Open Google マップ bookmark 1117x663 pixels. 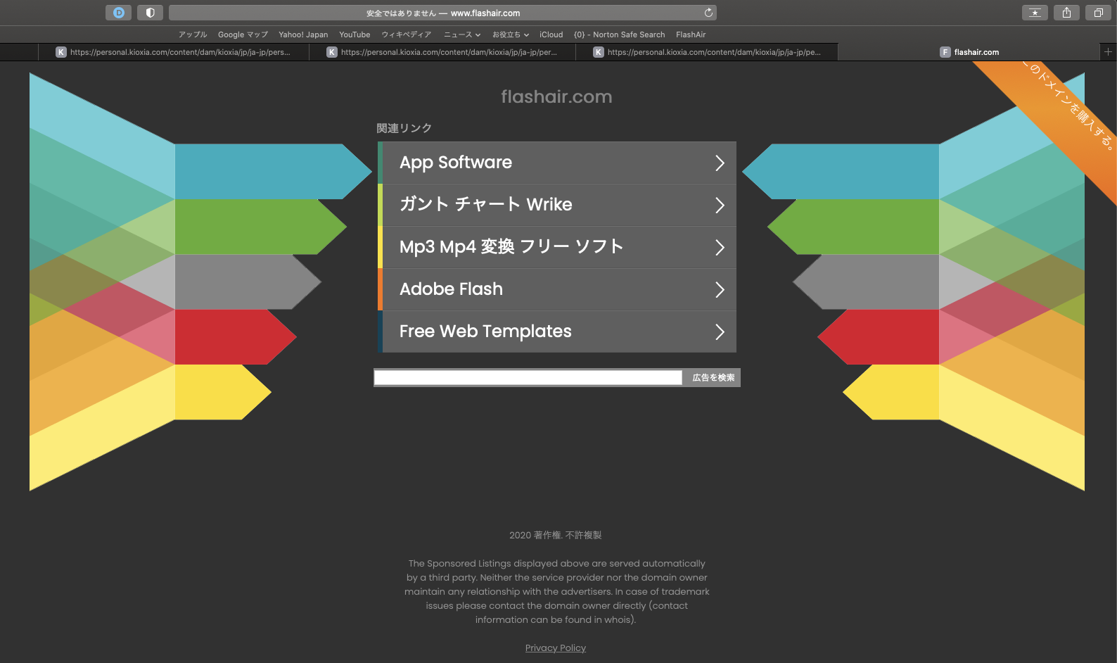click(243, 34)
